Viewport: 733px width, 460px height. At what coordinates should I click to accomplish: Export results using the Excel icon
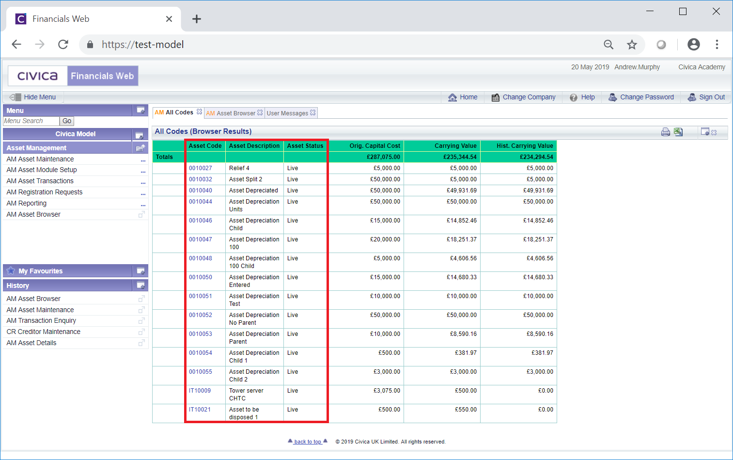pyautogui.click(x=678, y=132)
